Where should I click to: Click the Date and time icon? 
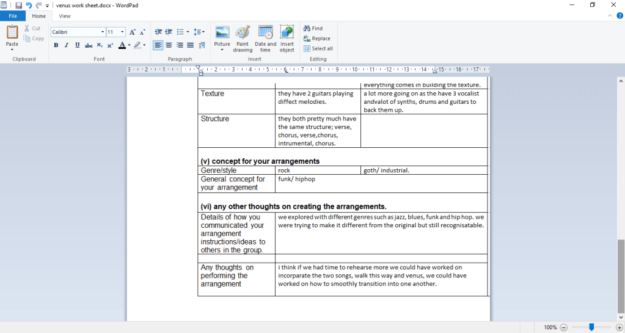(x=265, y=38)
